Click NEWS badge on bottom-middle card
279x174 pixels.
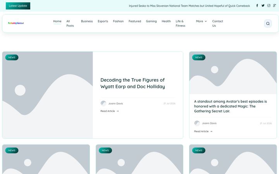pyautogui.click(x=105, y=150)
